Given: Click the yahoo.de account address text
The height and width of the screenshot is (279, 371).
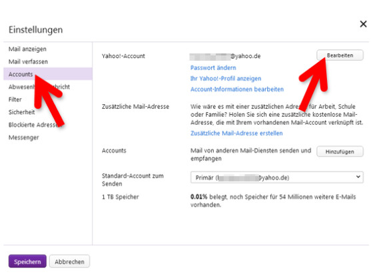Looking at the screenshot, I should point(225,56).
